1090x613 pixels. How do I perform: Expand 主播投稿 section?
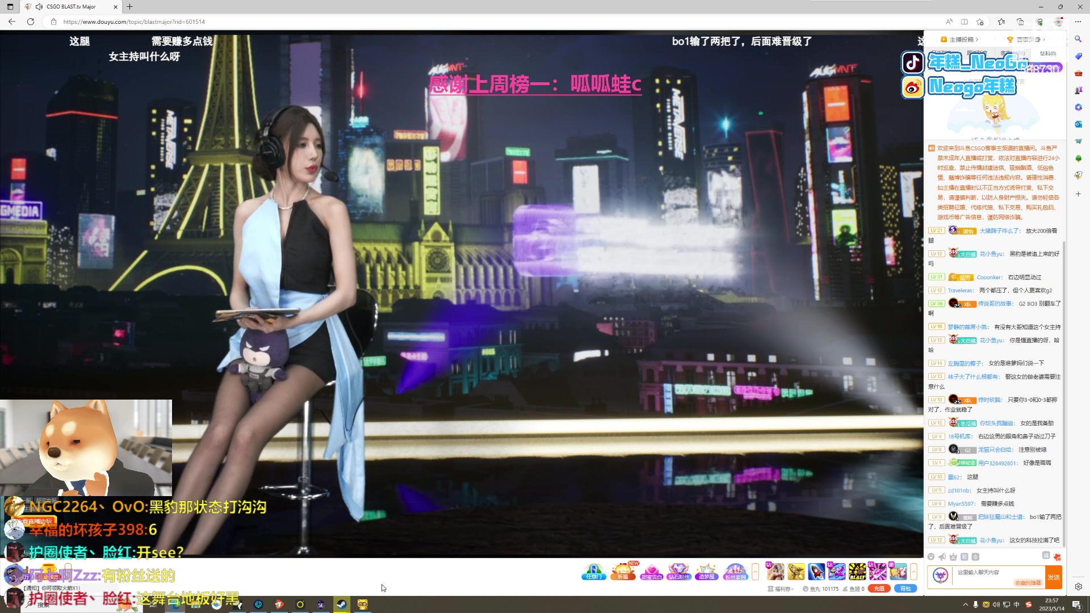959,40
